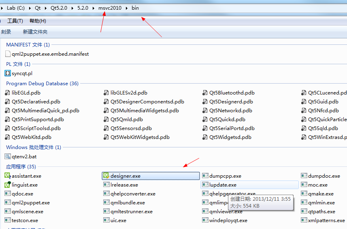Click the qmake.exe application icon

tap(304, 194)
